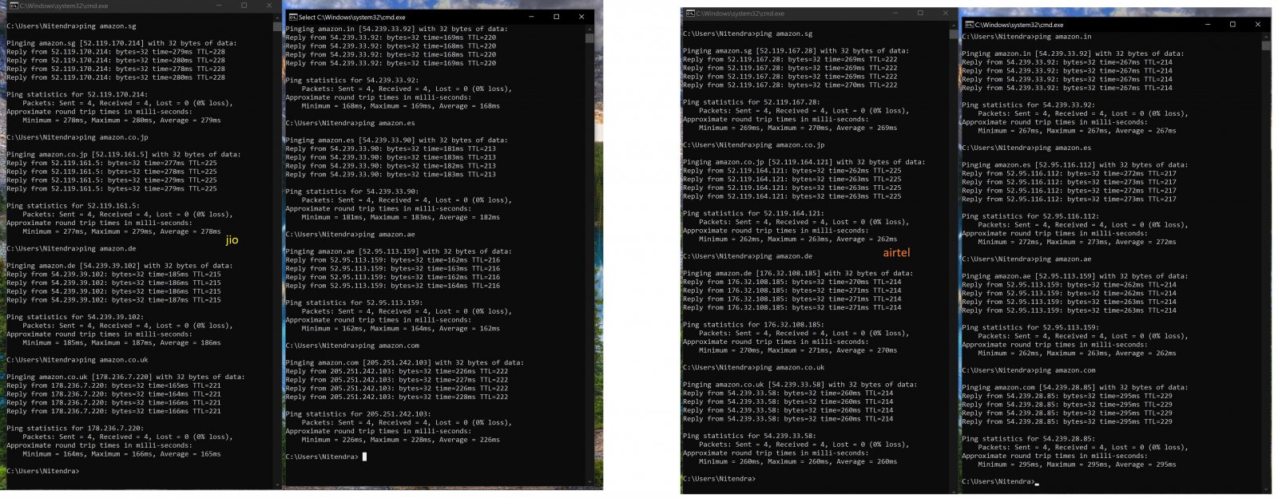Click line "Pinging amazon.co.uk [54.239.33.58]"
Screen dimensions: 1278x498
coord(800,385)
